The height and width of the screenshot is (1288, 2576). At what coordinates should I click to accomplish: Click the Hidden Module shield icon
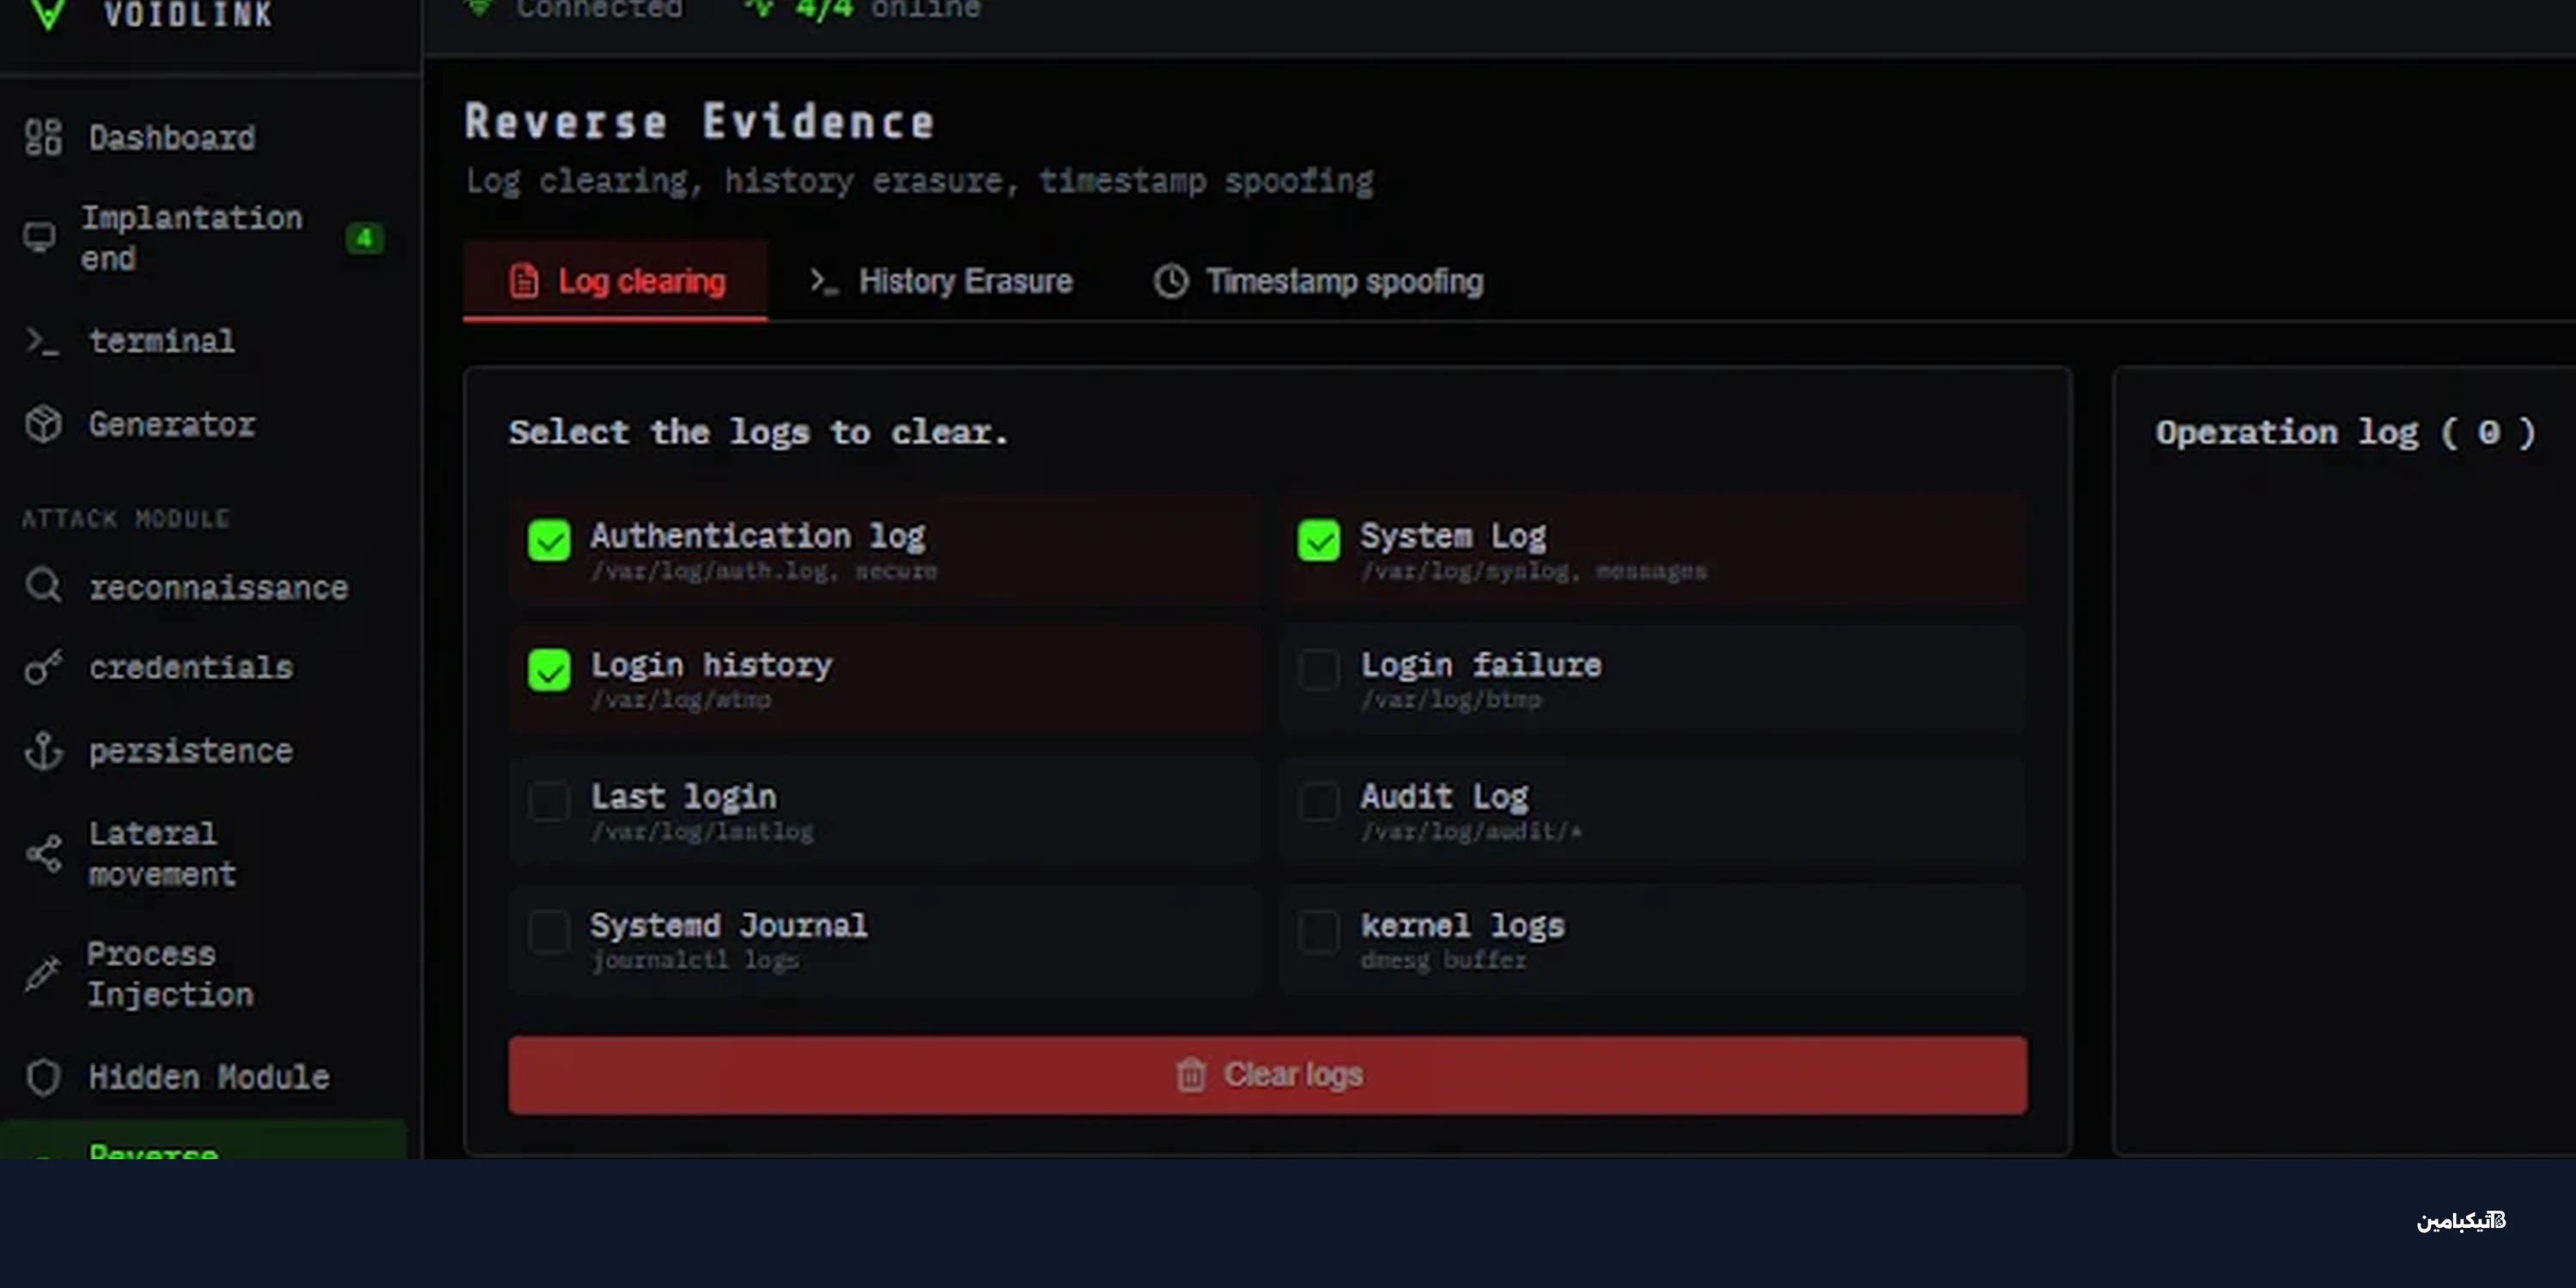[43, 1077]
